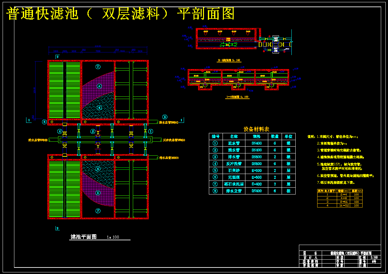The image size is (388, 274).
Task: Click the valve symbol on center clear-water pipe
Action: click(x=98, y=133)
